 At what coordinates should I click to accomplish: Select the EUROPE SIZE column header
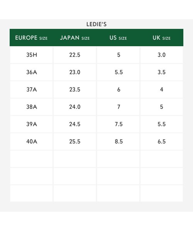tap(31, 38)
